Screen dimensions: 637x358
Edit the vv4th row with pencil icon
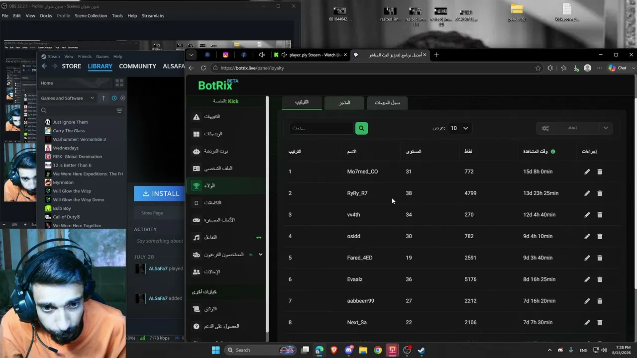pyautogui.click(x=587, y=215)
